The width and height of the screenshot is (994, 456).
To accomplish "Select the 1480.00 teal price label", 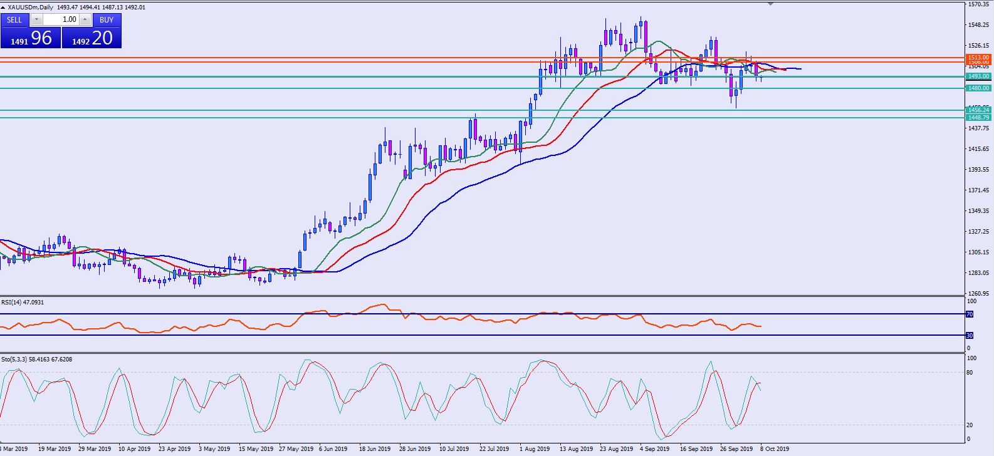I will click(978, 88).
